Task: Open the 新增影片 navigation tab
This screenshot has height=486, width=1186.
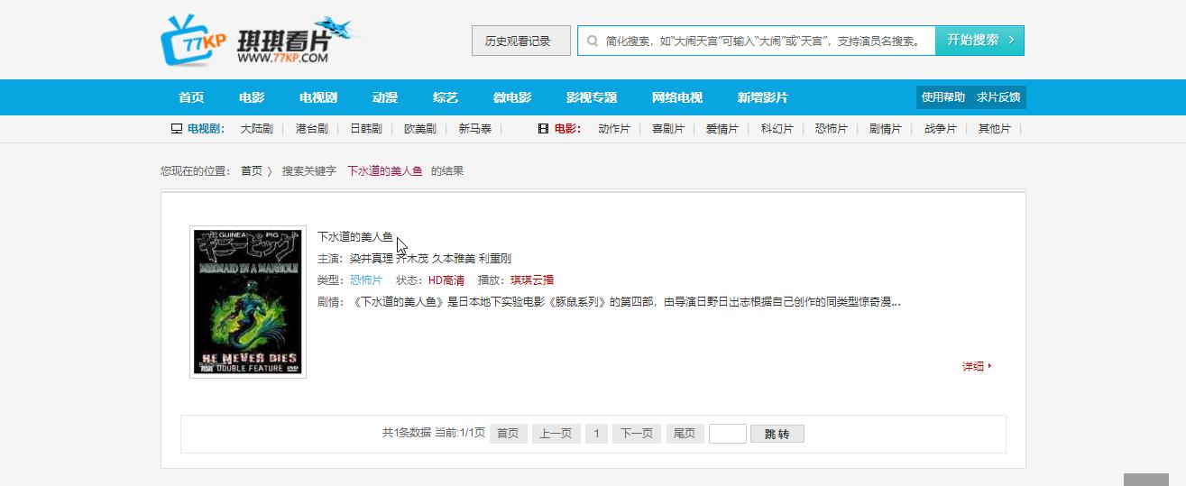Action: (763, 97)
